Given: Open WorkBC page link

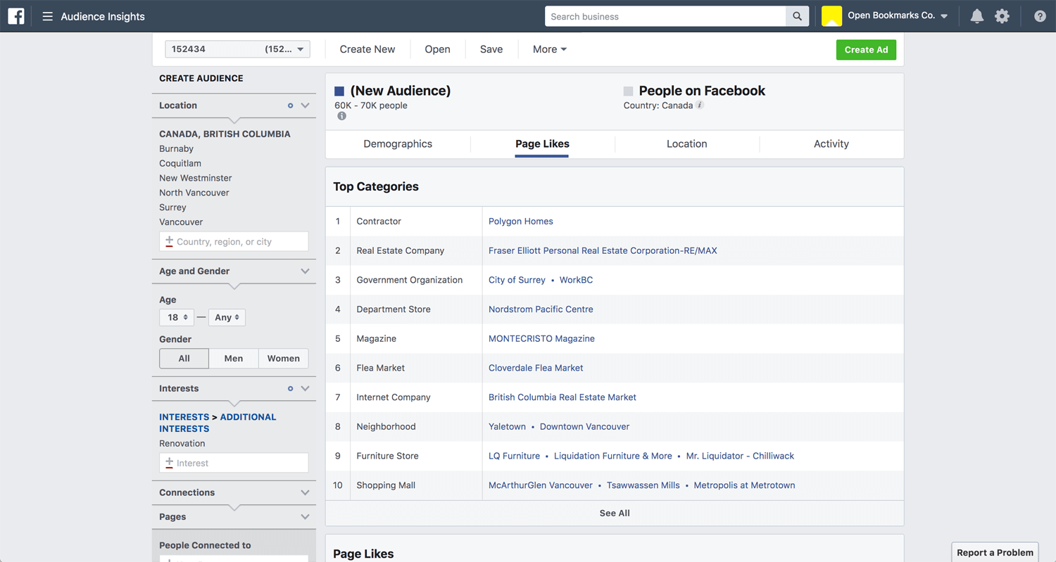Looking at the screenshot, I should coord(576,280).
